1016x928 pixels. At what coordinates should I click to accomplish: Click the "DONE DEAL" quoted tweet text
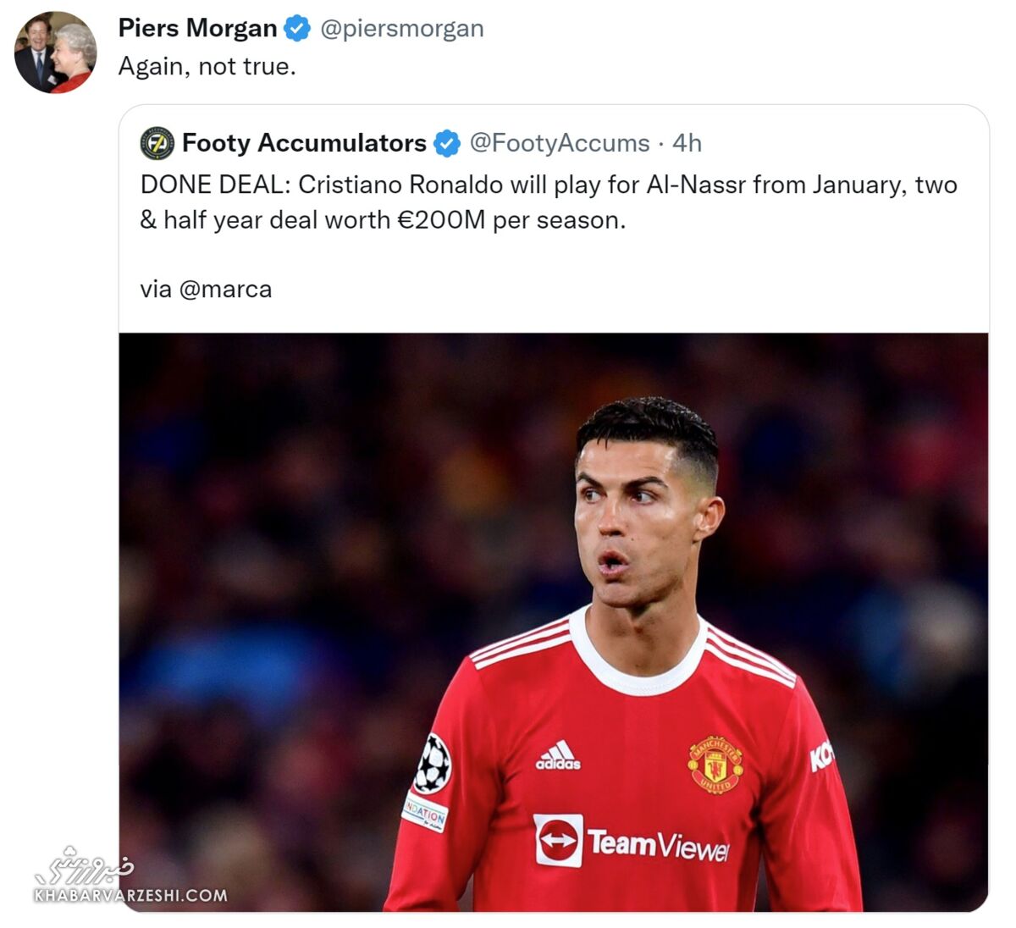pos(549,202)
